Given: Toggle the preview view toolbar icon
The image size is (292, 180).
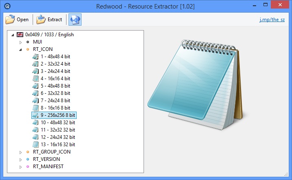Looking at the screenshot, I should [x=75, y=19].
